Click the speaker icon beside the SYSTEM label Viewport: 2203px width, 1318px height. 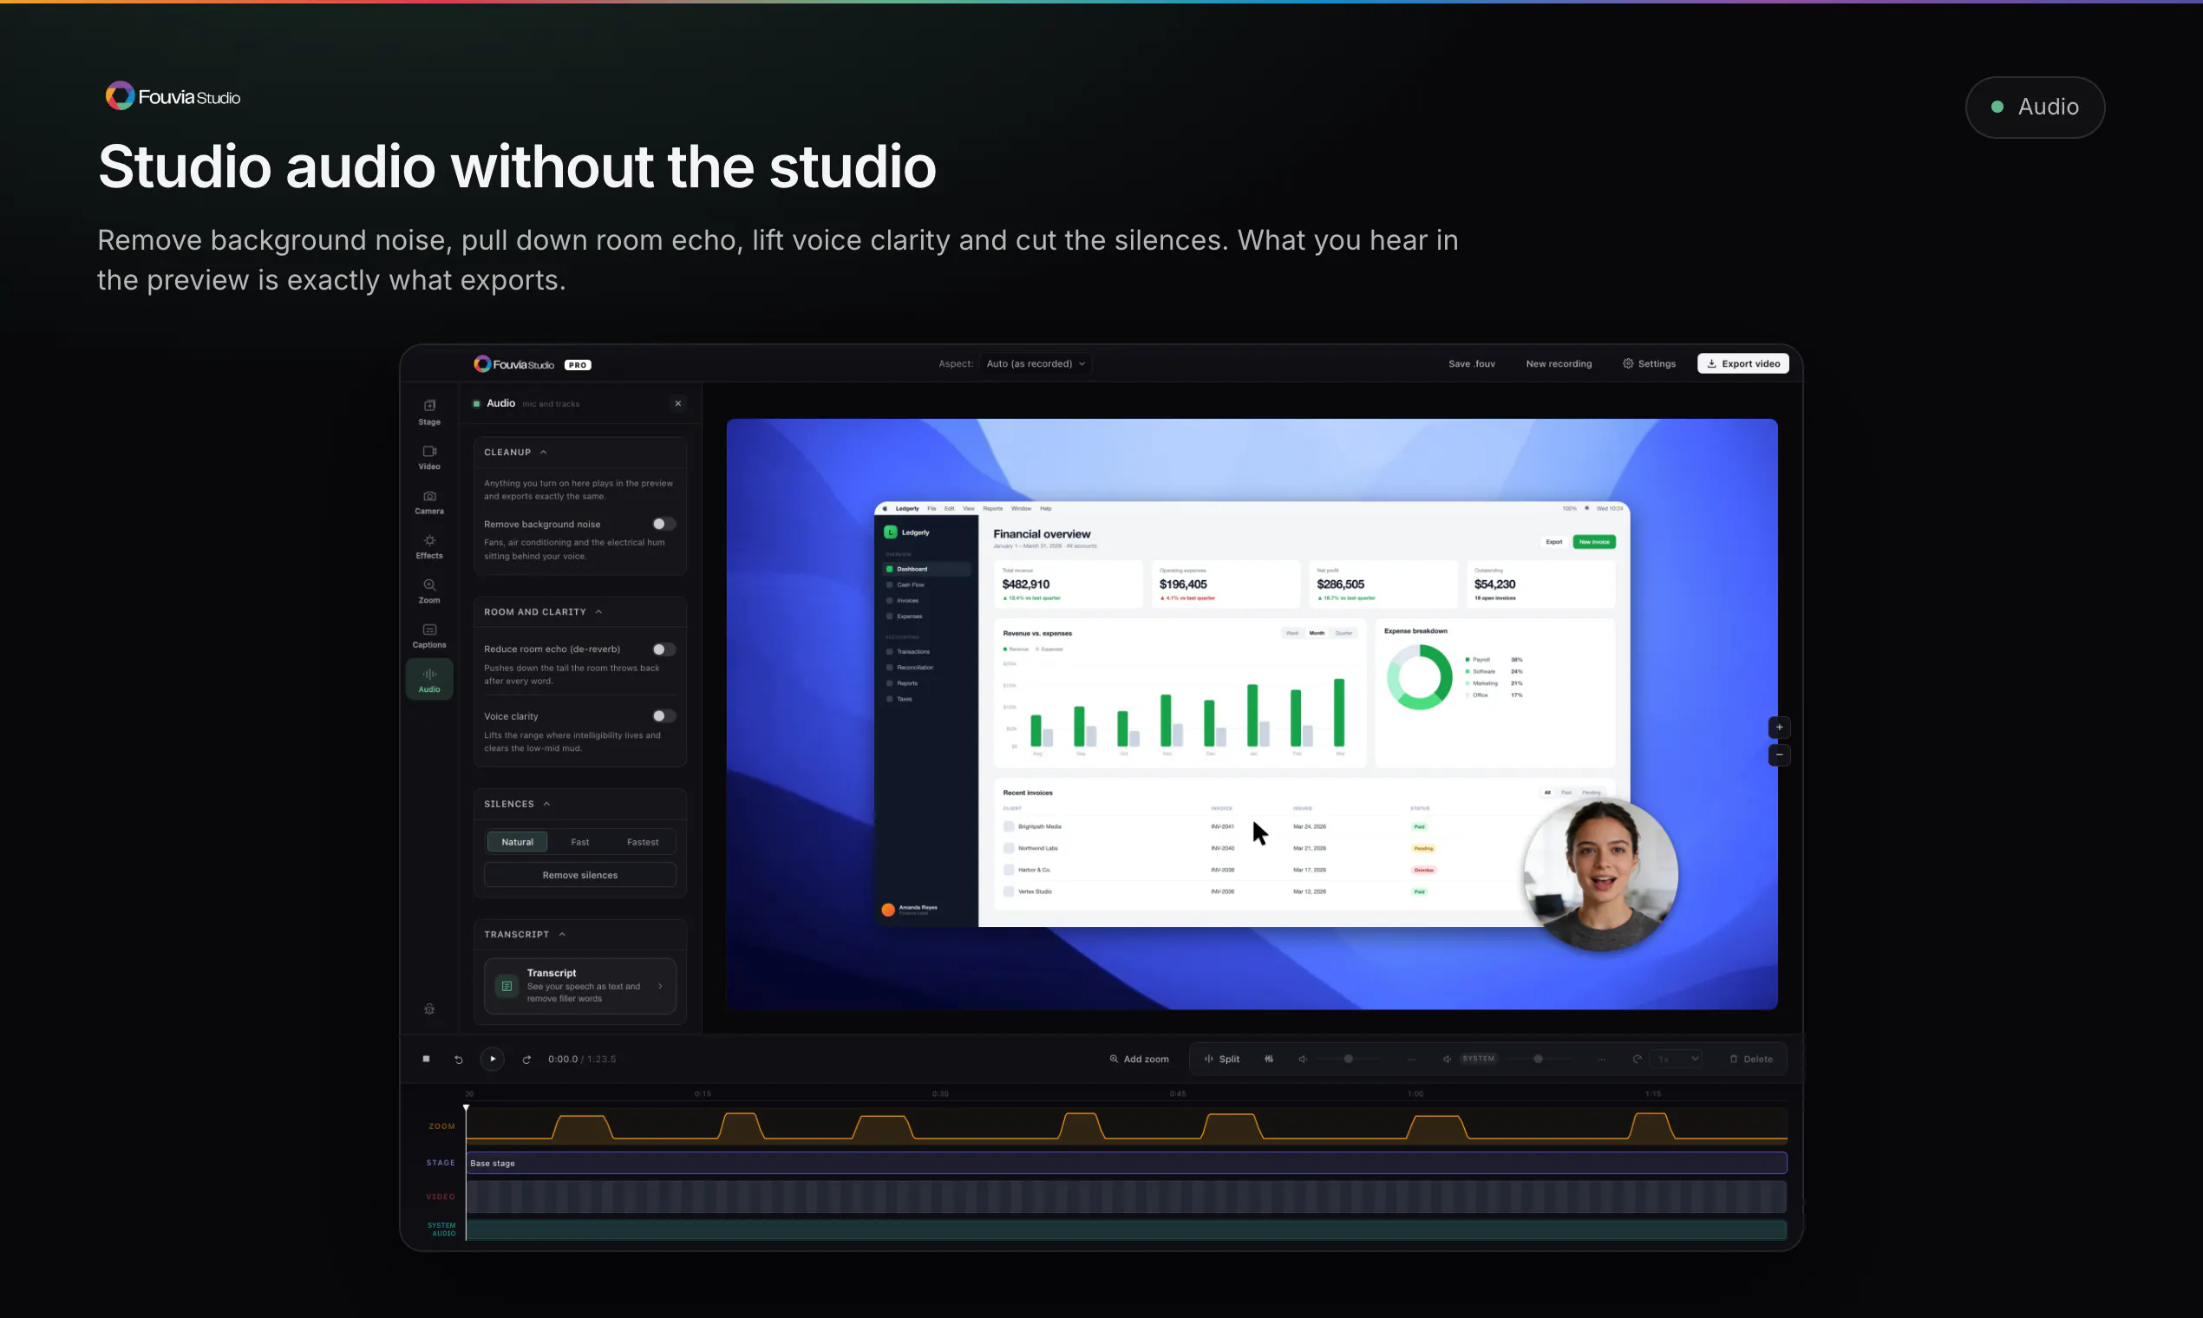click(x=1447, y=1059)
